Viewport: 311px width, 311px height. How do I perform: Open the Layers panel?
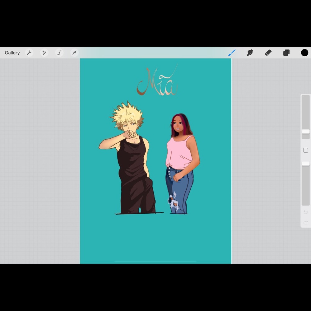click(x=286, y=53)
